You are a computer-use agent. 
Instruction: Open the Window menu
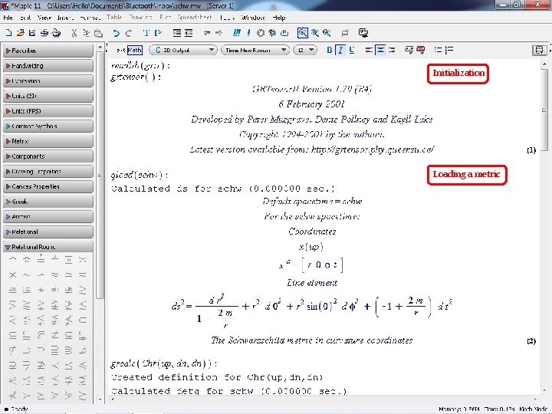click(253, 18)
